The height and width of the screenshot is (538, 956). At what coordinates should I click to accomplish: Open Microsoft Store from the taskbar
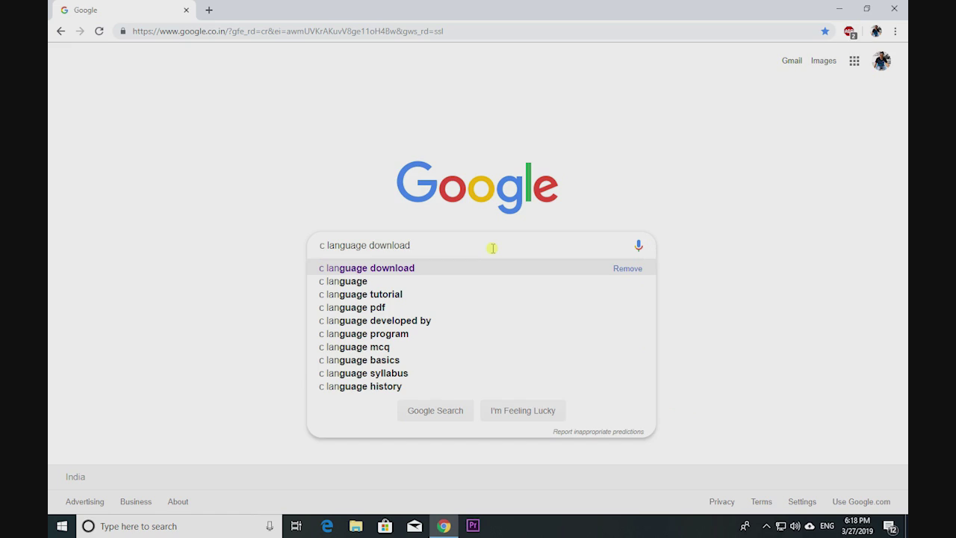tap(385, 526)
